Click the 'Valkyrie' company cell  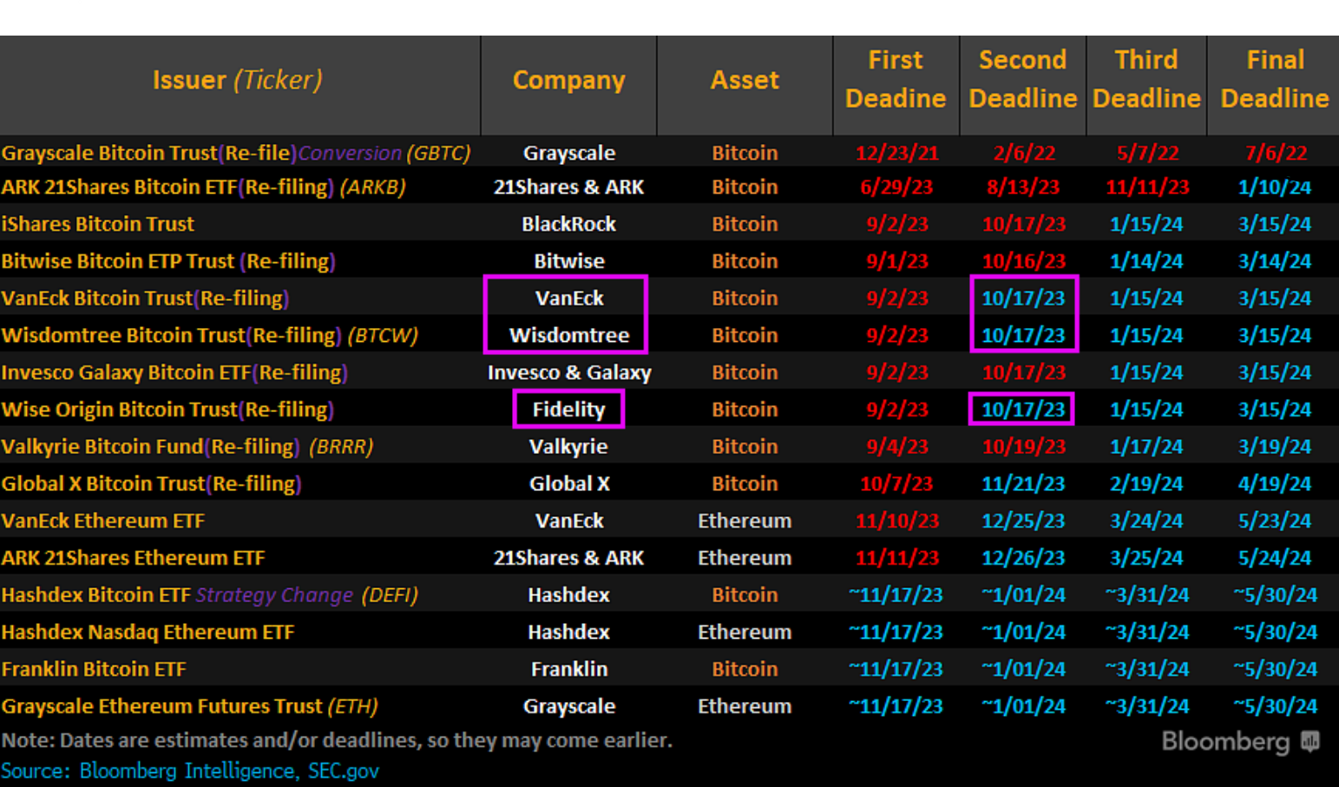tap(569, 447)
